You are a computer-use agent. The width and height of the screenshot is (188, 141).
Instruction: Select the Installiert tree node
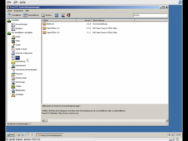(x=15, y=20)
